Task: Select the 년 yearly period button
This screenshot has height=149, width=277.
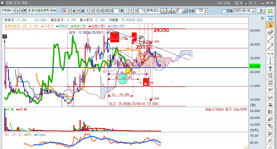Action: (78, 11)
